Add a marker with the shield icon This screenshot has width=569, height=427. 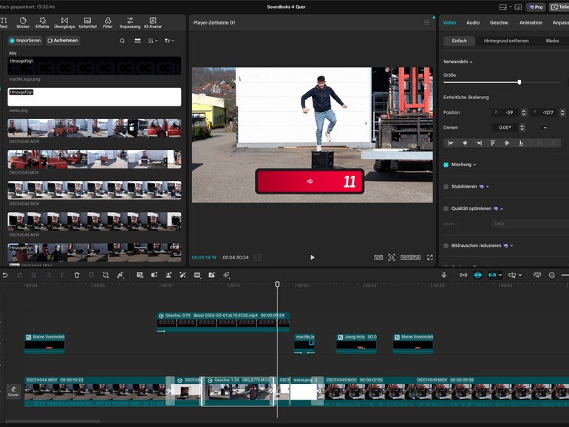[91, 275]
